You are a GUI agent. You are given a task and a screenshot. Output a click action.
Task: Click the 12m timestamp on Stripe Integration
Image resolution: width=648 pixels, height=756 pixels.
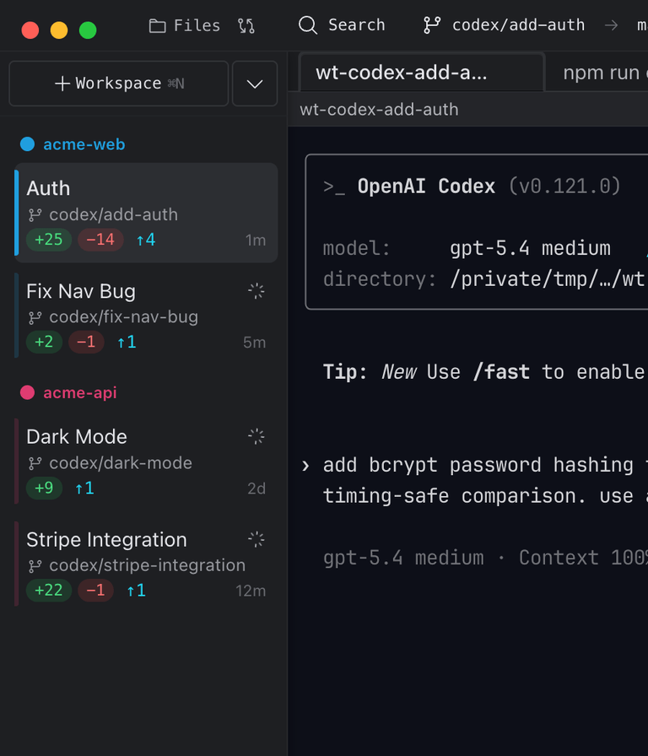(251, 591)
